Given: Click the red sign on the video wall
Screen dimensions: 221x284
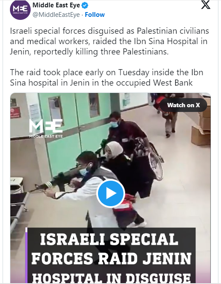Looking at the screenshot, I should click(x=16, y=112).
